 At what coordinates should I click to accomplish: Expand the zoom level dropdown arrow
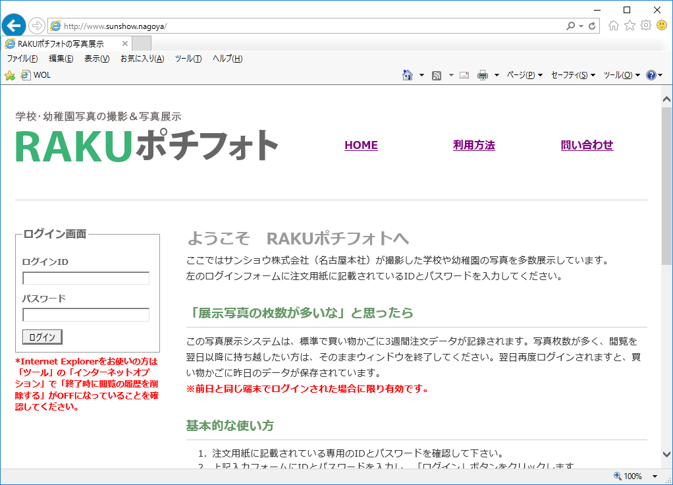pos(655,476)
